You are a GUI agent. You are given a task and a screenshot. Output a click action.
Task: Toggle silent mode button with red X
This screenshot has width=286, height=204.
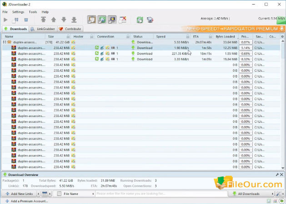click(x=123, y=19)
